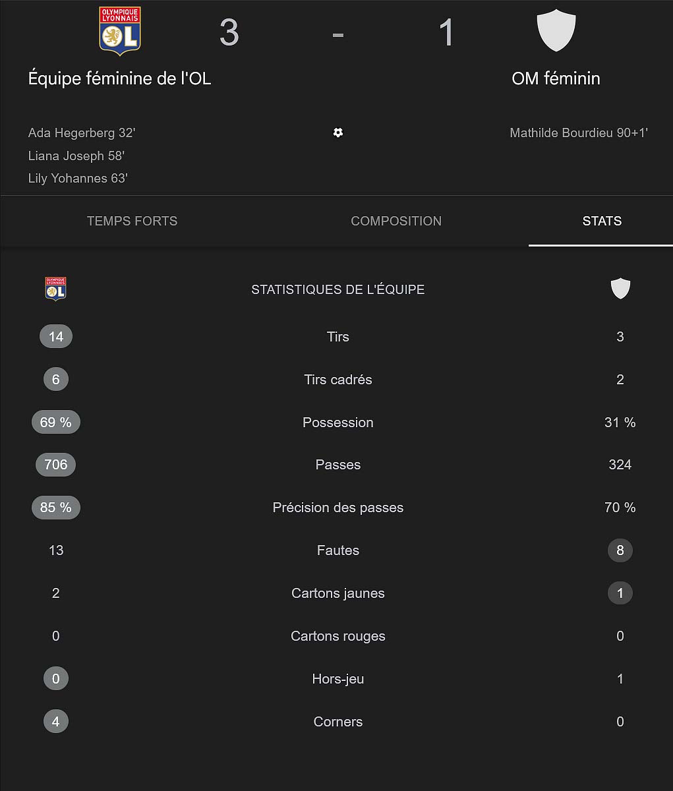The height and width of the screenshot is (791, 673).
Task: Click the 8 fouls badge for OM
Action: (x=620, y=550)
